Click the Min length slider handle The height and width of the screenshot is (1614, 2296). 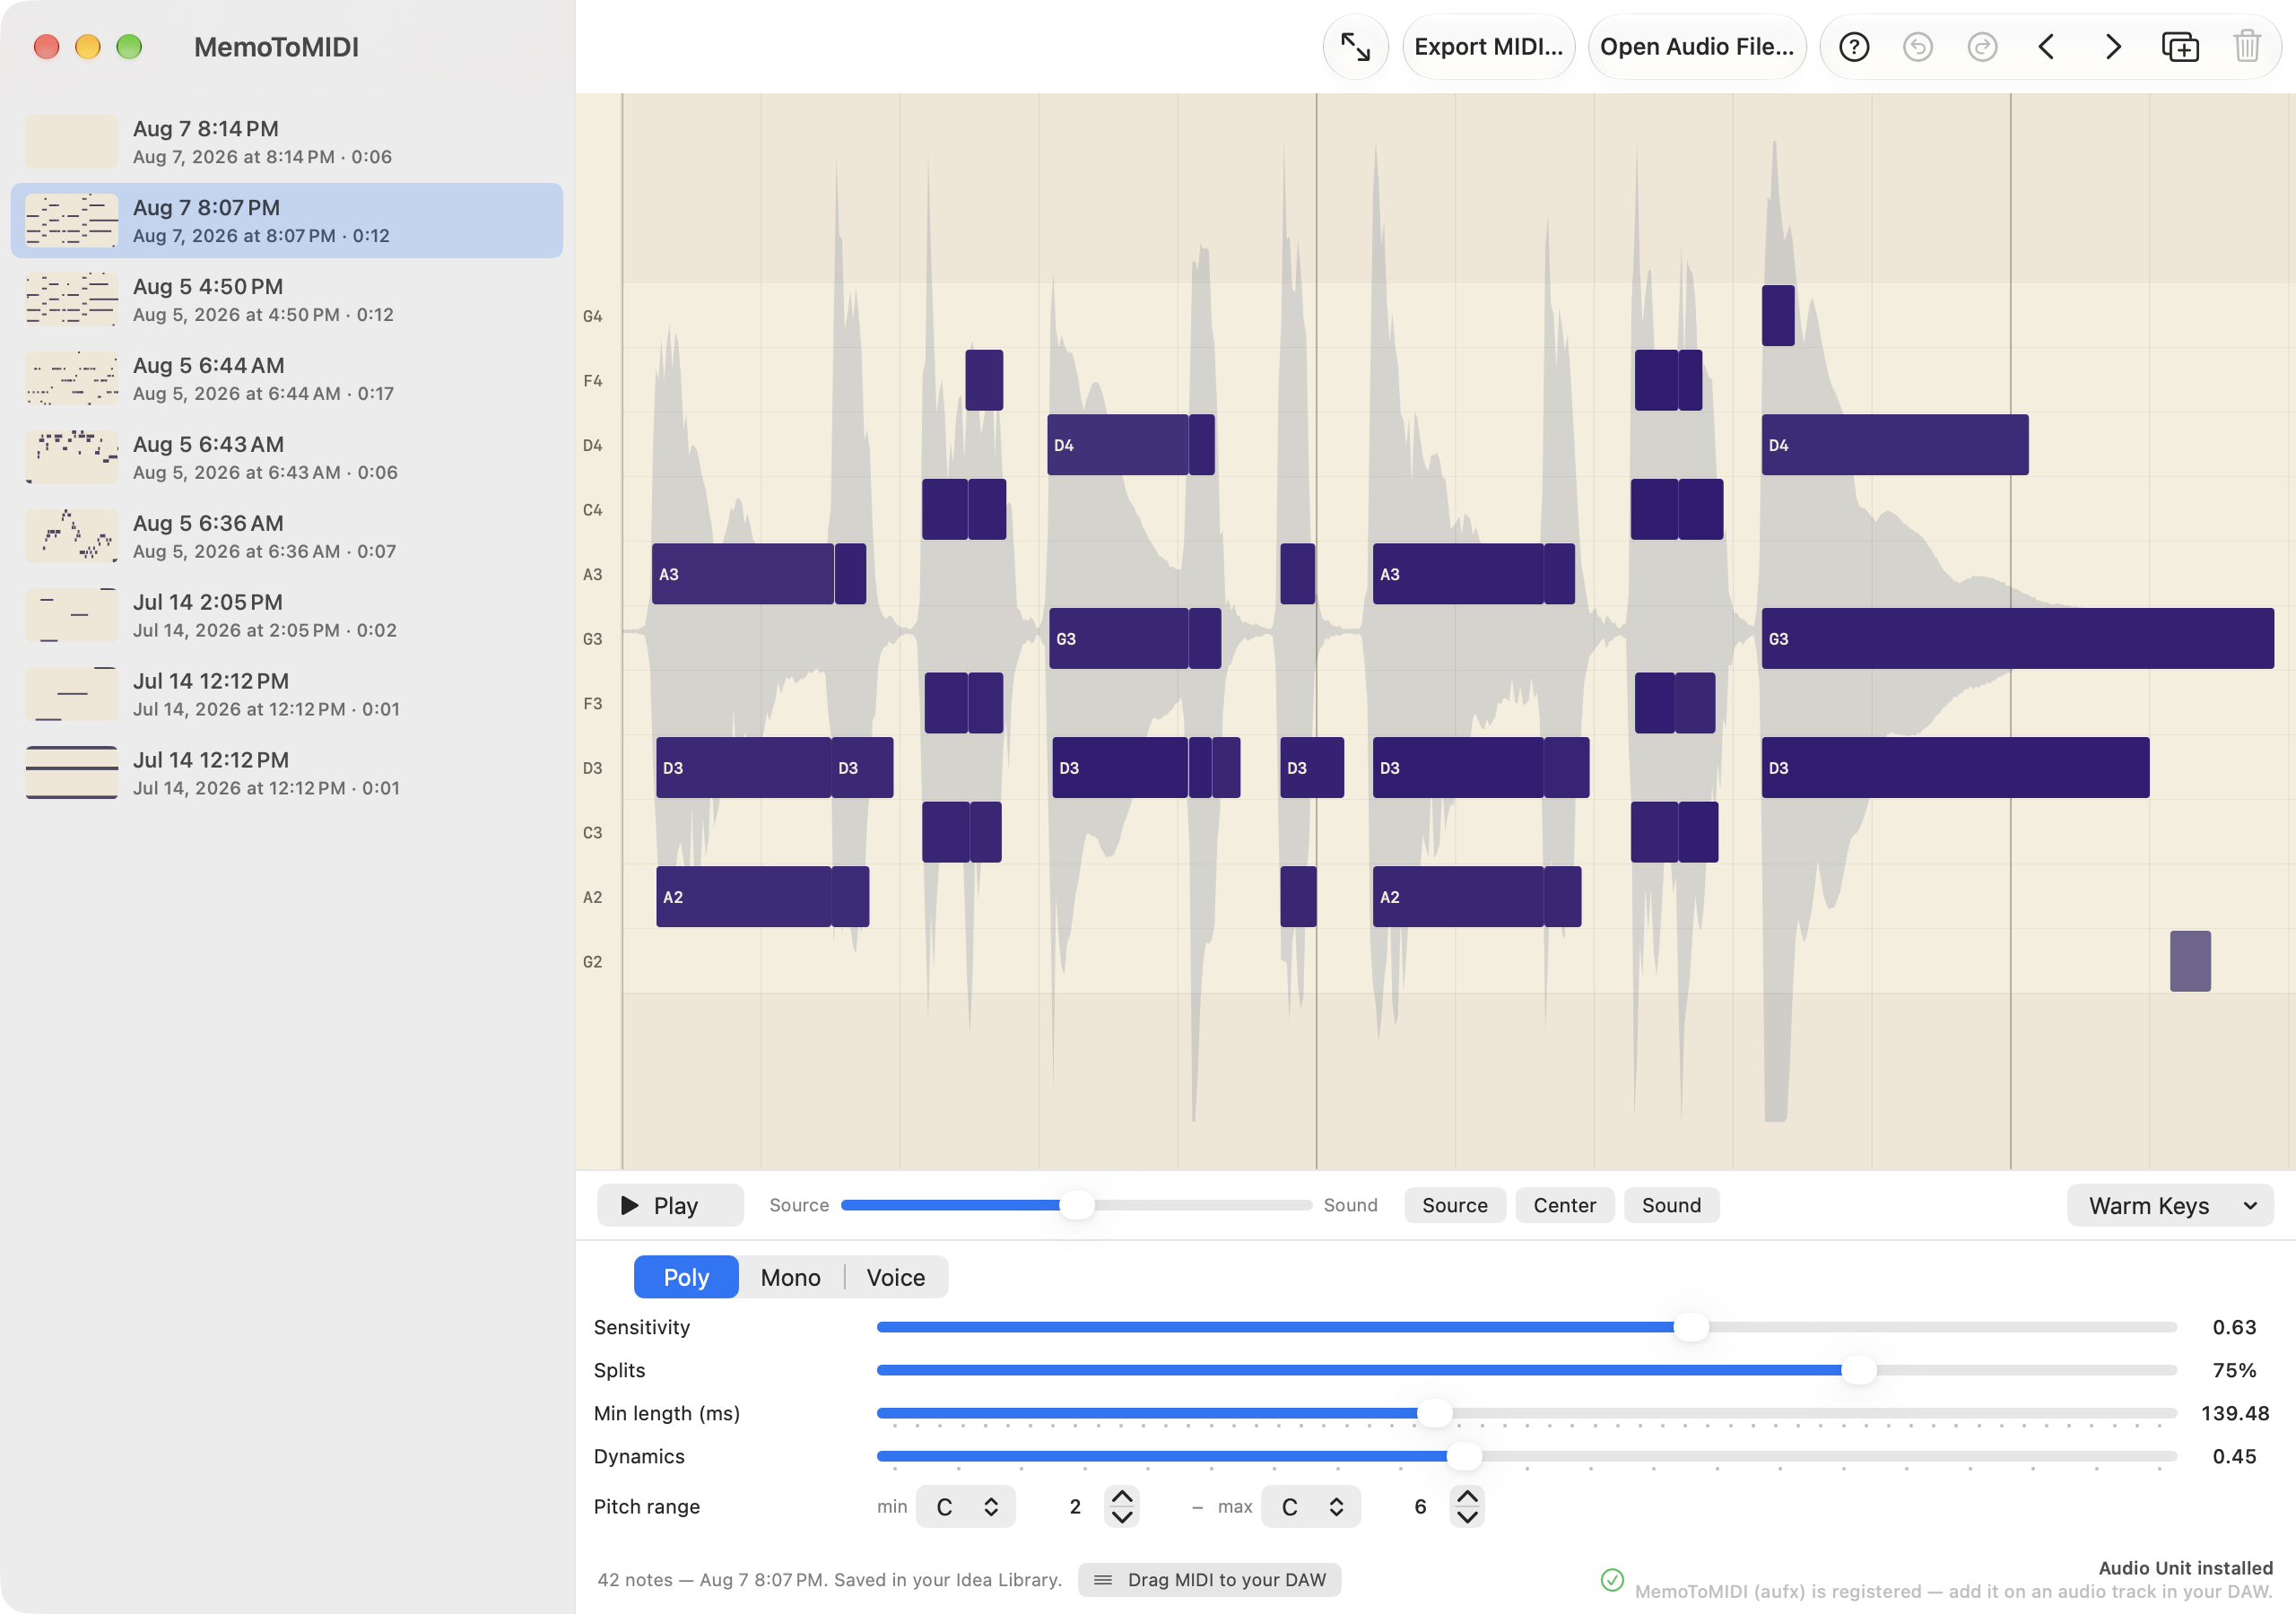(x=1434, y=1413)
